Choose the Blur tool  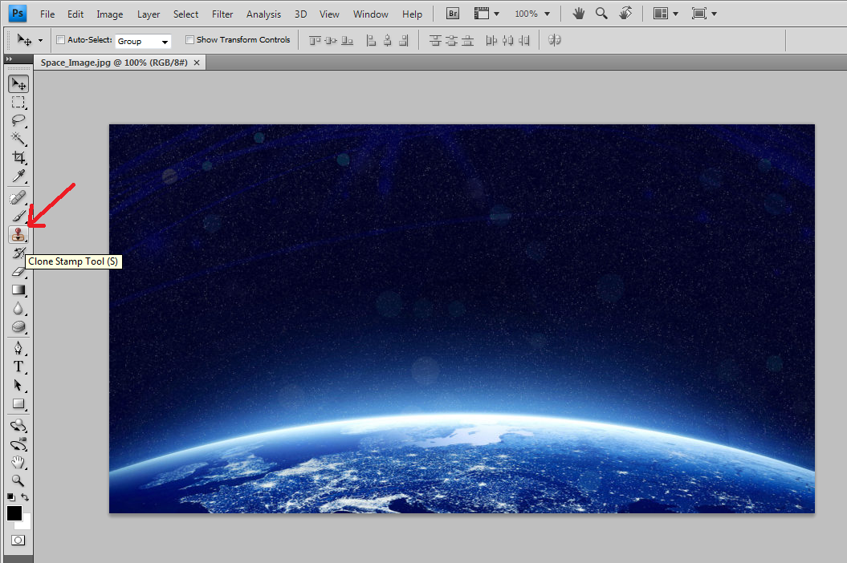pyautogui.click(x=18, y=308)
